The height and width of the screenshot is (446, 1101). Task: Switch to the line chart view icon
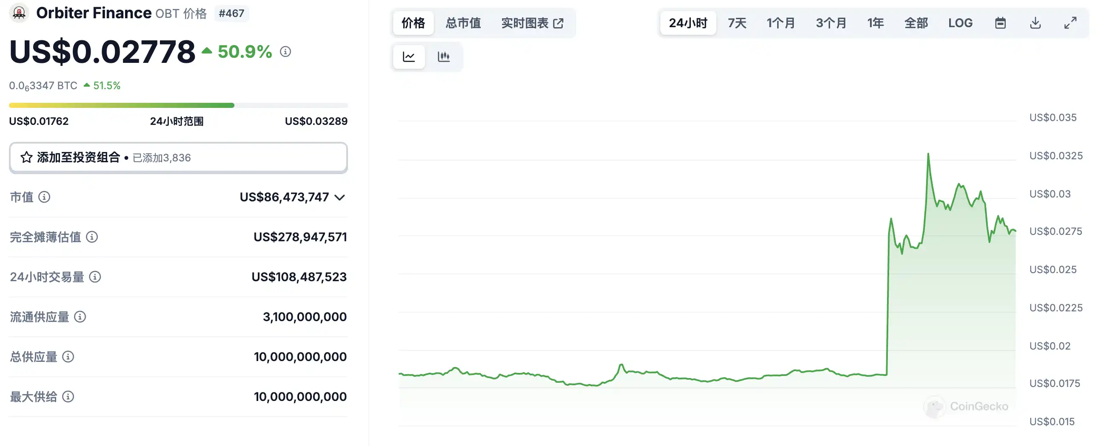408,56
